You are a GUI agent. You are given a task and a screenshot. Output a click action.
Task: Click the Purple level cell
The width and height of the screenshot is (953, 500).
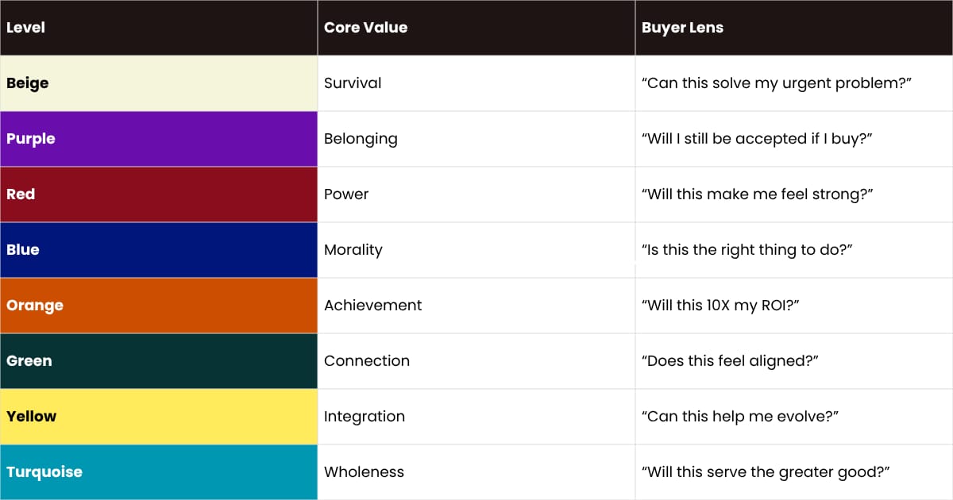[159, 139]
